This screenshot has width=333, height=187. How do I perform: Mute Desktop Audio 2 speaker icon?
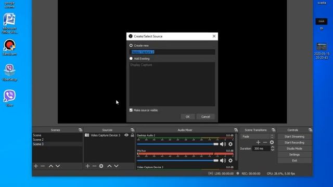(x=223, y=144)
